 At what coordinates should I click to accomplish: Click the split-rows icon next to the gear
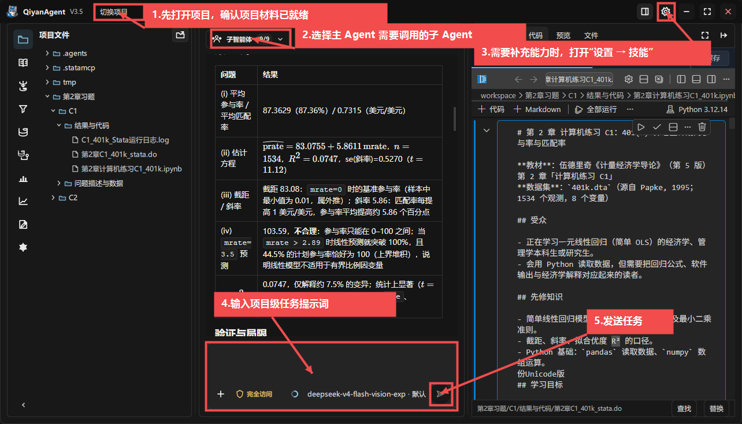pyautogui.click(x=643, y=79)
